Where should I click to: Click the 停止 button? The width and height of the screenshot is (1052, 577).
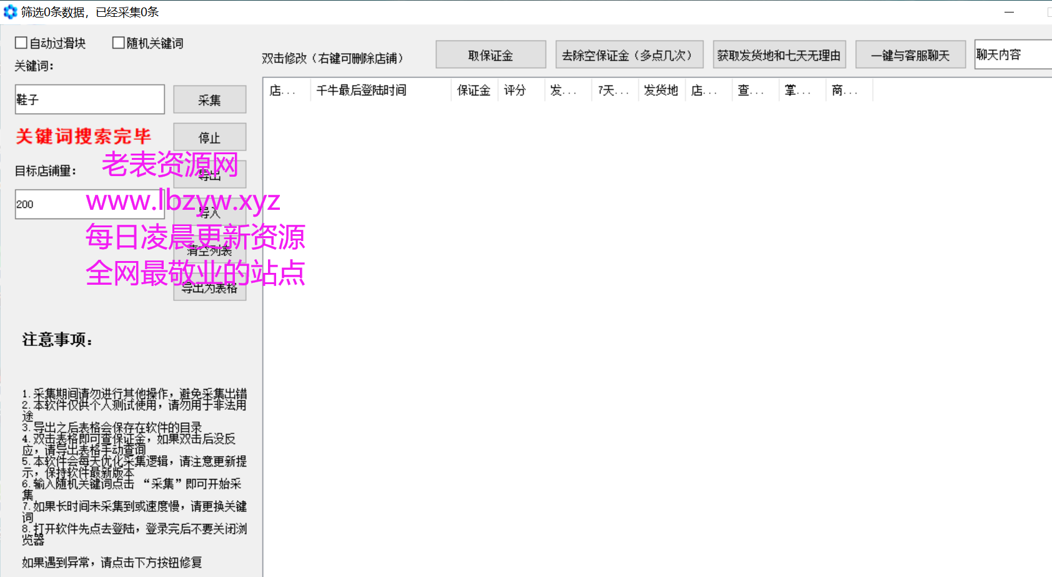[209, 137]
